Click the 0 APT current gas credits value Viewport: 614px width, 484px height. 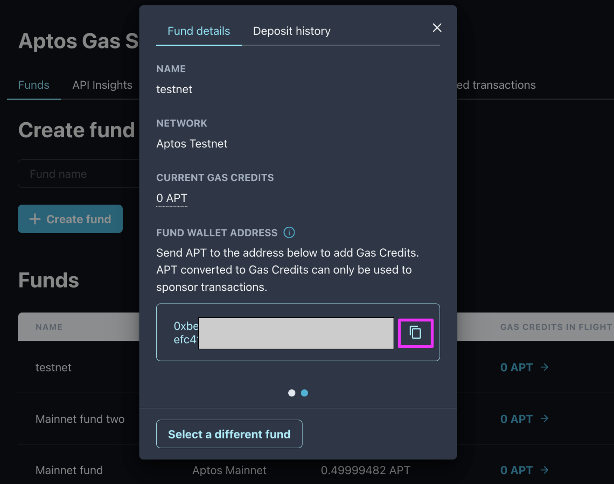pyautogui.click(x=172, y=198)
